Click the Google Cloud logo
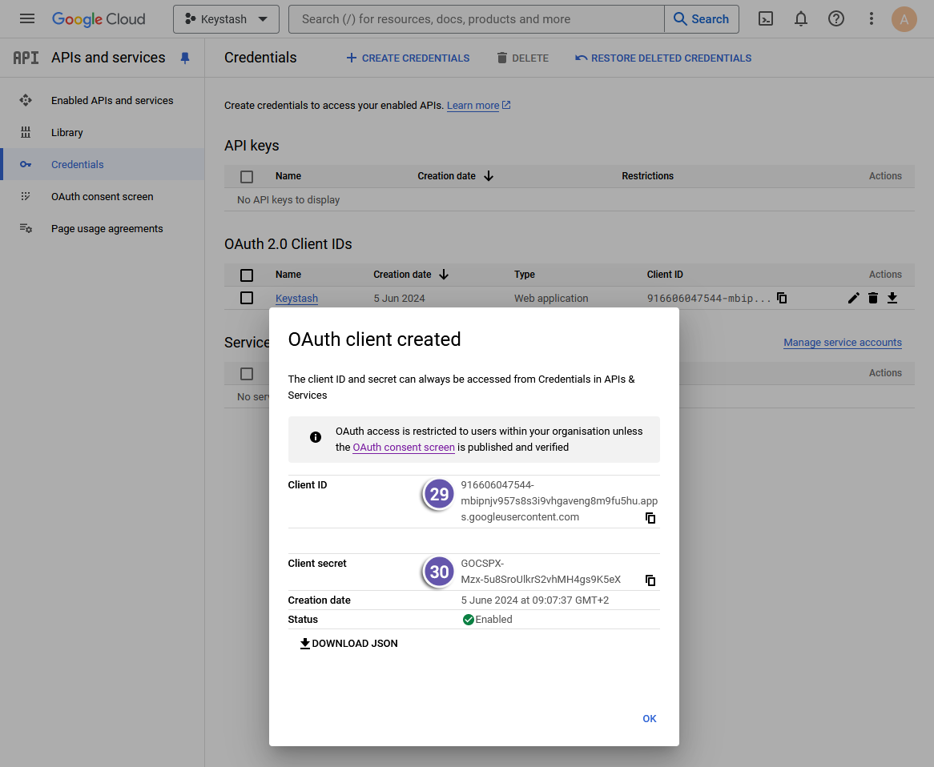Viewport: 934px width, 767px height. click(99, 19)
